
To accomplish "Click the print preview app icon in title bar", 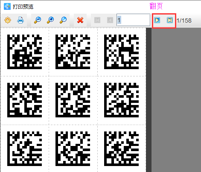I will pyautogui.click(x=7, y=6).
